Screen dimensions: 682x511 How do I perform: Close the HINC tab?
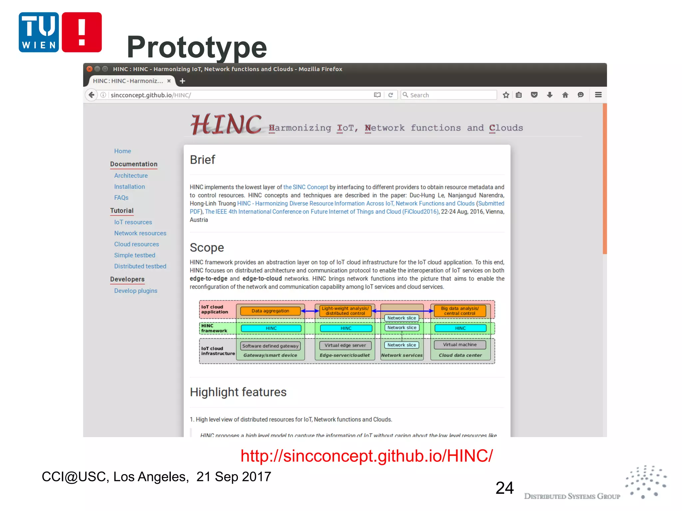click(x=169, y=81)
